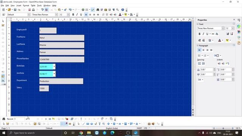Image resolution: width=242 pixels, height=136 pixels.
Task: Open the Edit menu
Action: 7,6
